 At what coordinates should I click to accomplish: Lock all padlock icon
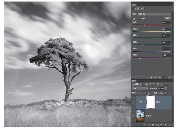(149, 93)
